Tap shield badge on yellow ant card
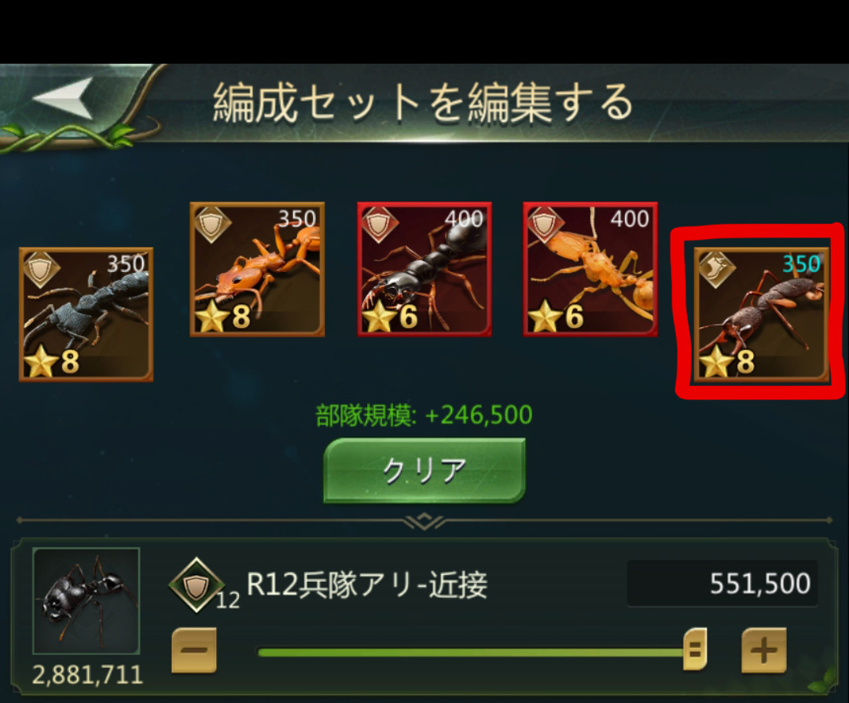The width and height of the screenshot is (849, 703). coord(545,223)
